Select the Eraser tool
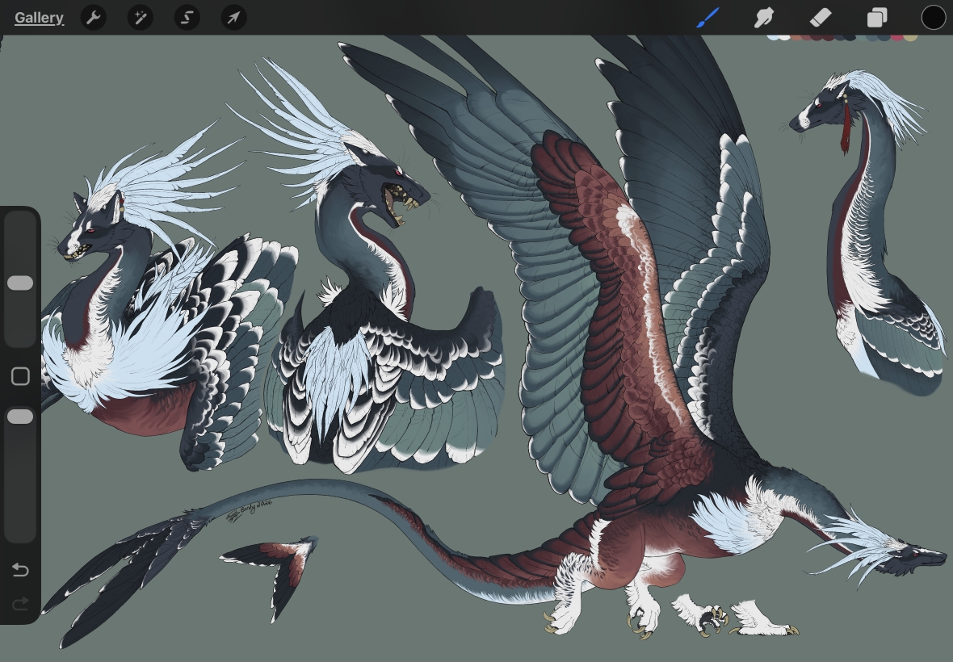This screenshot has height=662, width=953. coord(820,18)
